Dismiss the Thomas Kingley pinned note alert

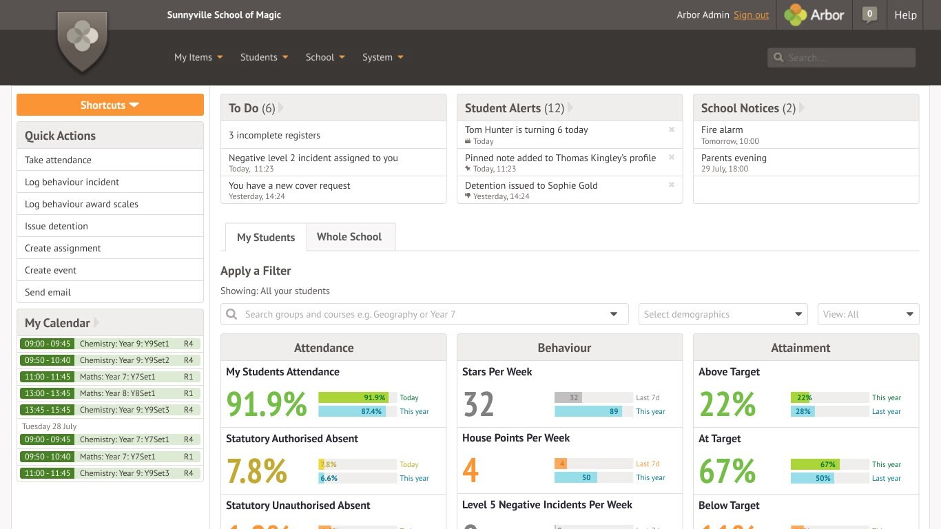click(x=672, y=158)
